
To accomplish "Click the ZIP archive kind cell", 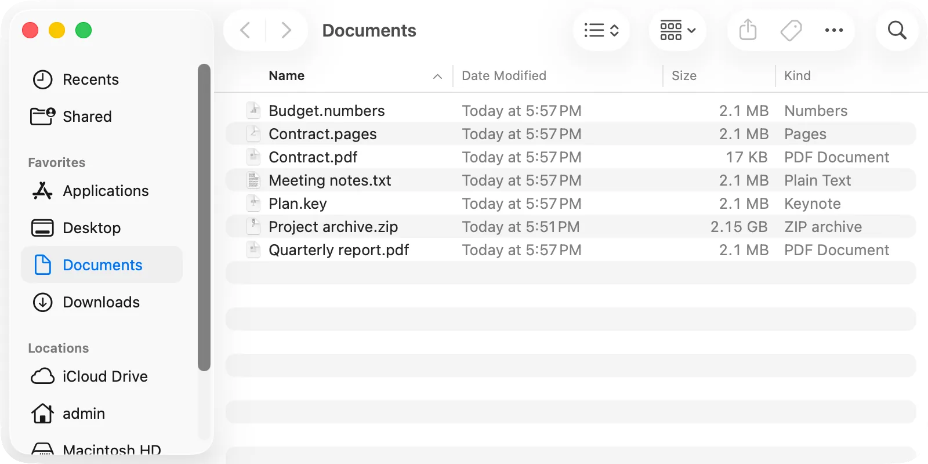I will (x=823, y=227).
